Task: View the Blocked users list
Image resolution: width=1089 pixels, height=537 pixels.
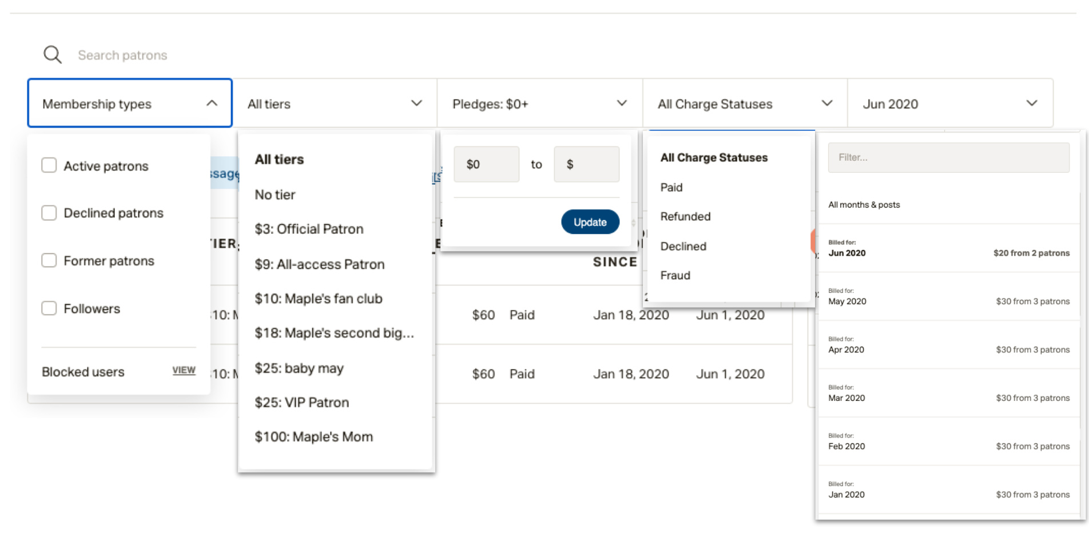Action: pos(184,371)
